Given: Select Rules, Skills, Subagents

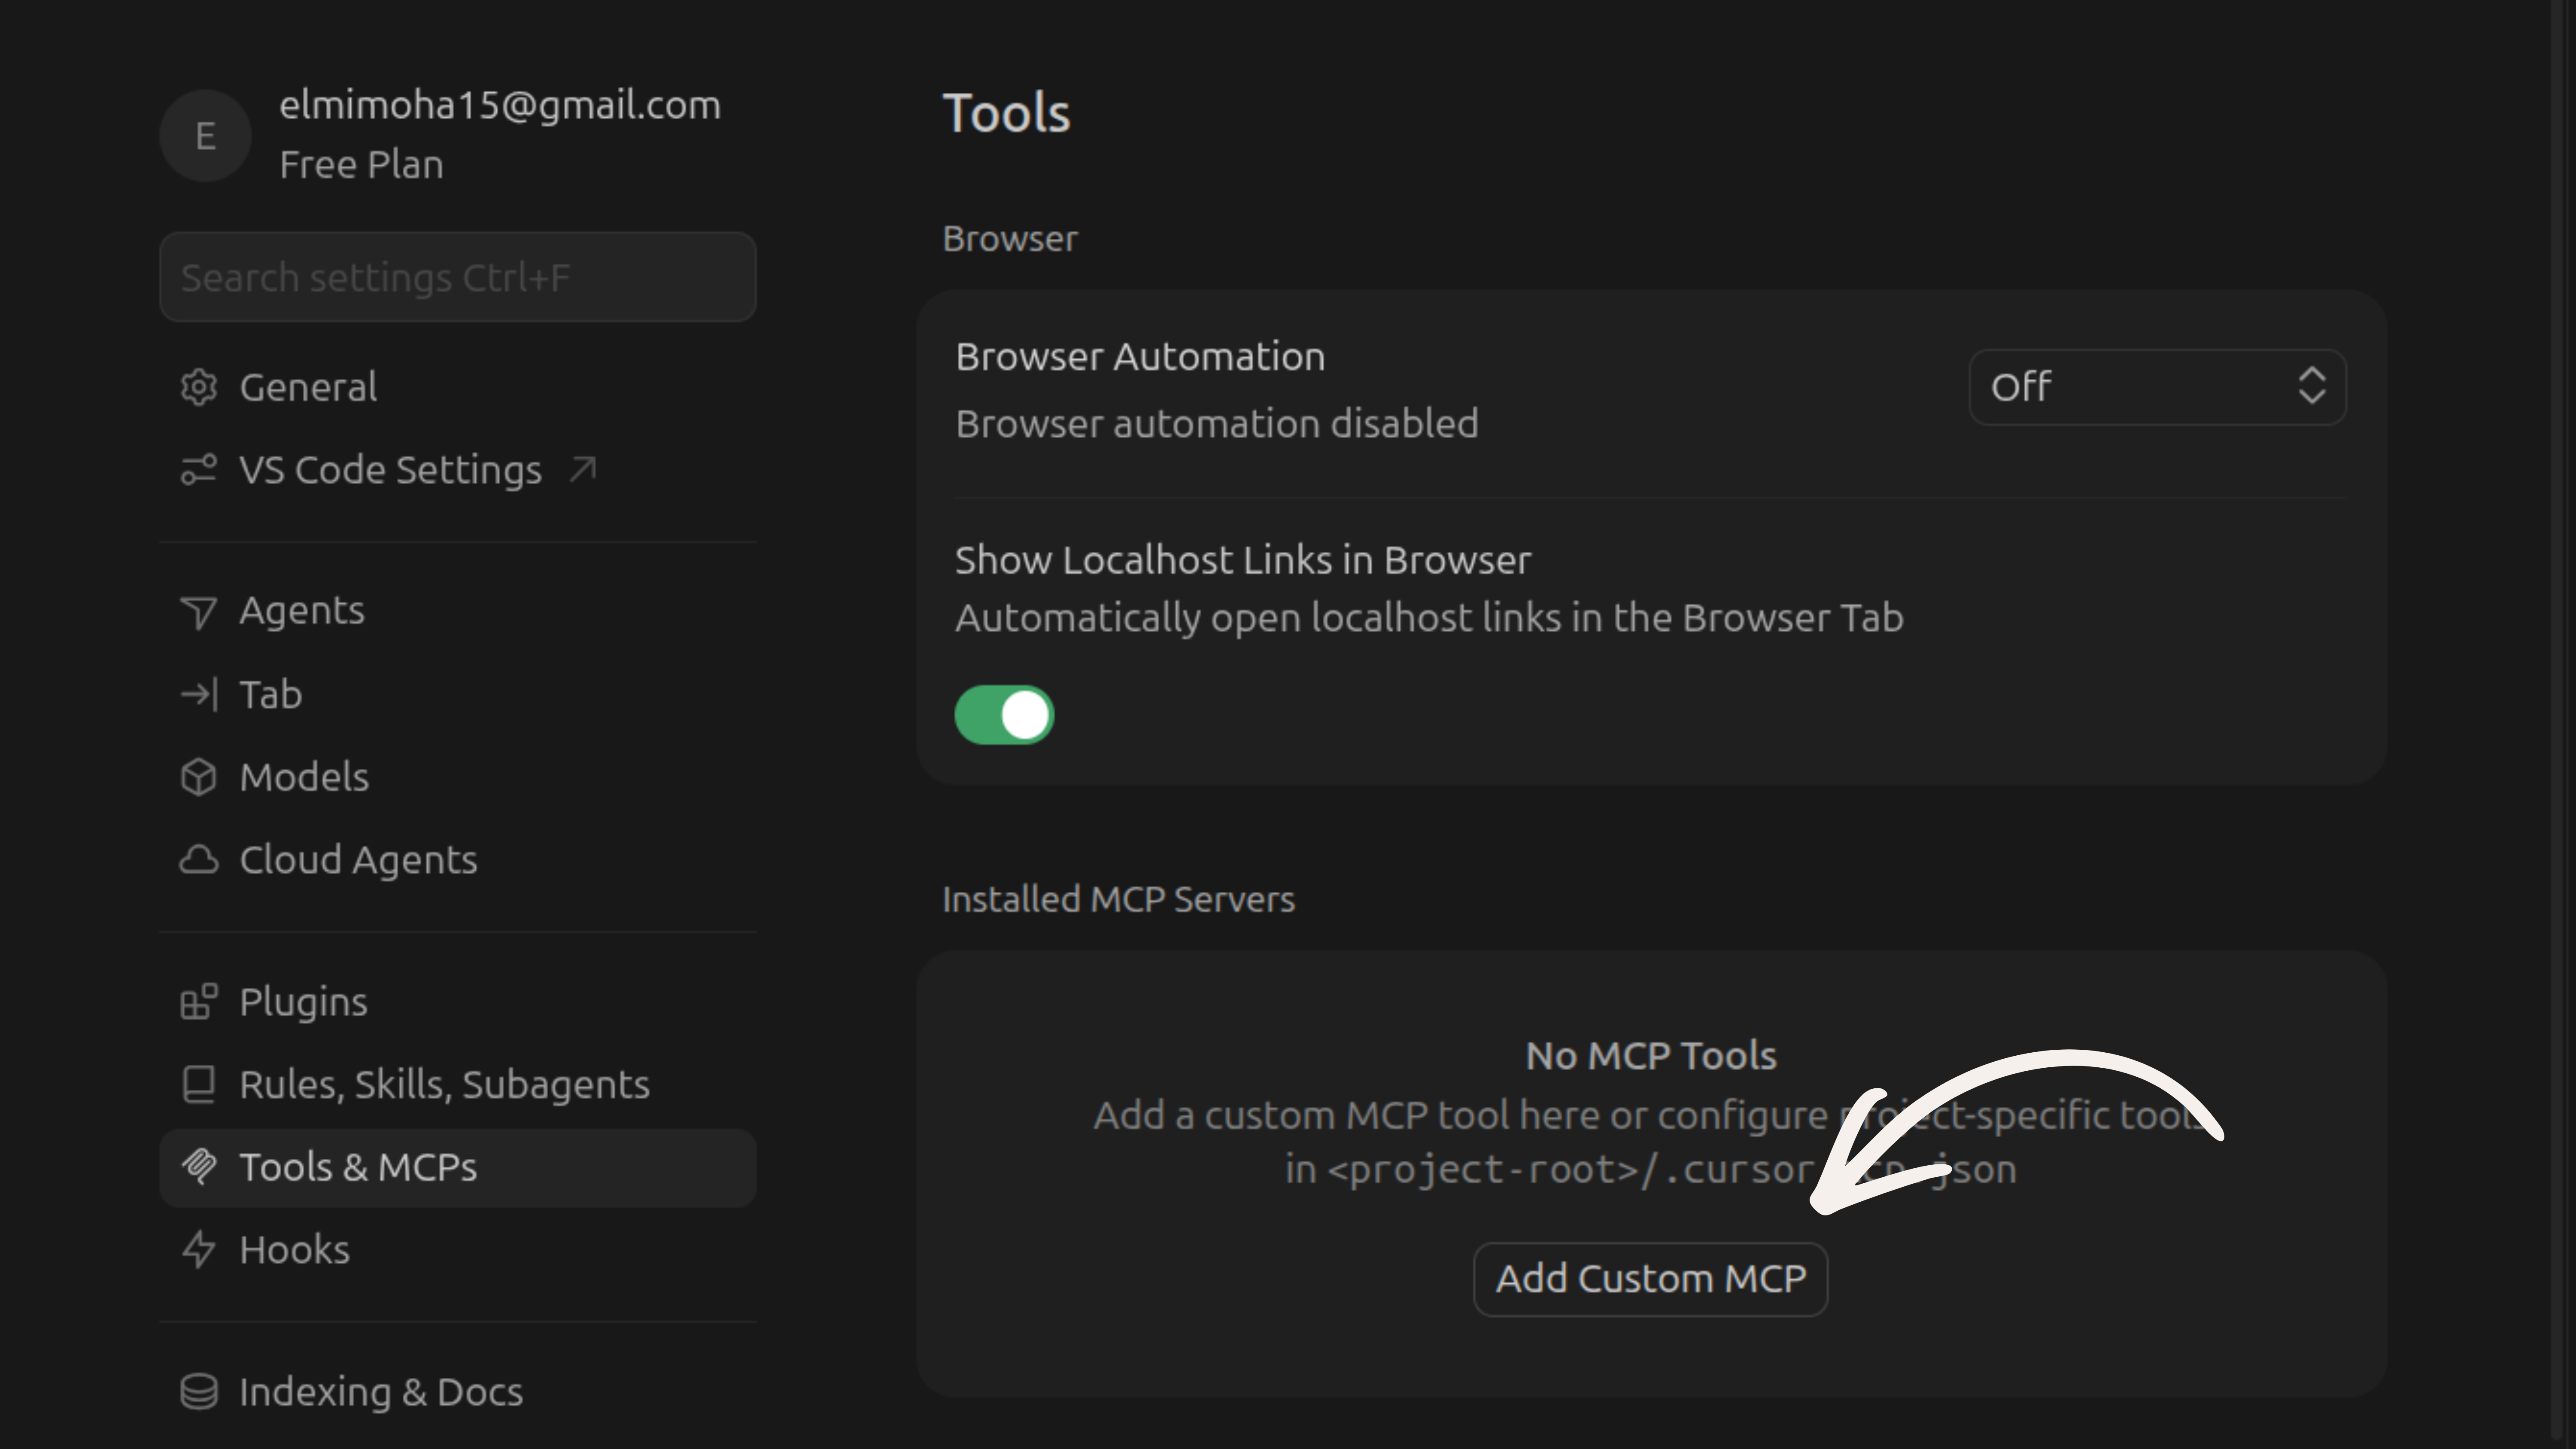Looking at the screenshot, I should (458, 1085).
